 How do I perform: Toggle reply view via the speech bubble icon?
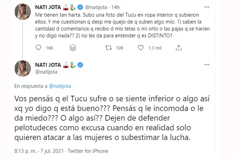pyautogui.click(x=39, y=47)
